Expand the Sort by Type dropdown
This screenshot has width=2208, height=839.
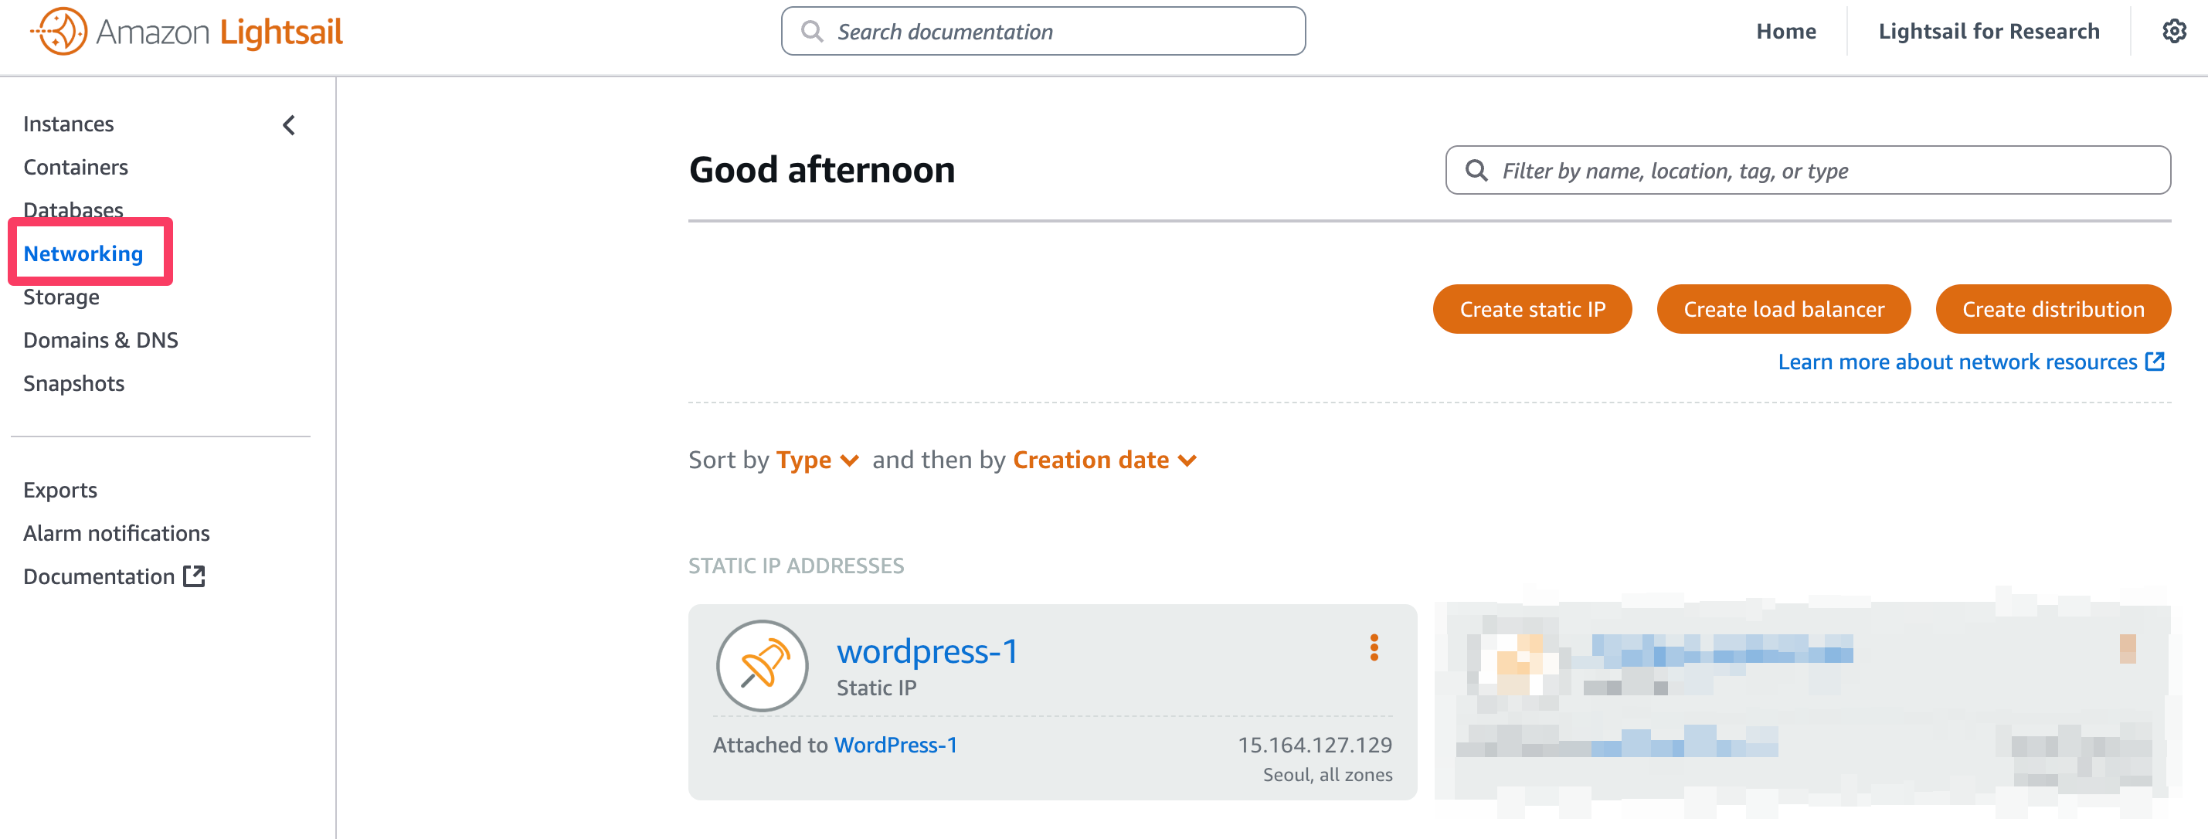[816, 460]
